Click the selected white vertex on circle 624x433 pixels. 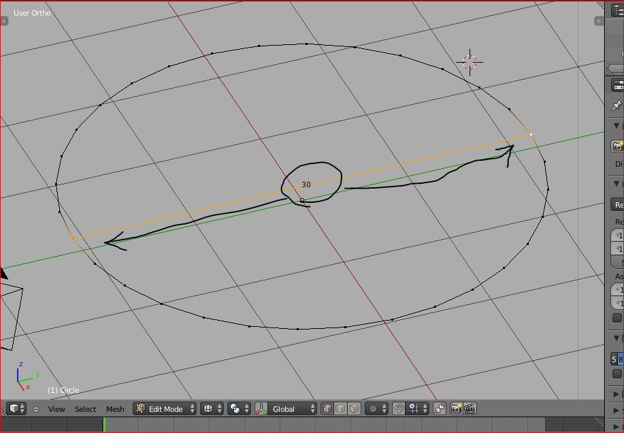tap(531, 135)
